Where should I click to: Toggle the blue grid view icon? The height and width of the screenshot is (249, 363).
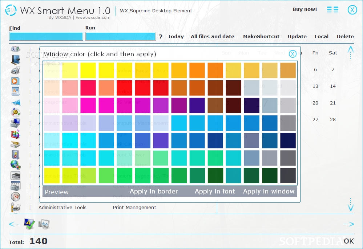(333, 10)
